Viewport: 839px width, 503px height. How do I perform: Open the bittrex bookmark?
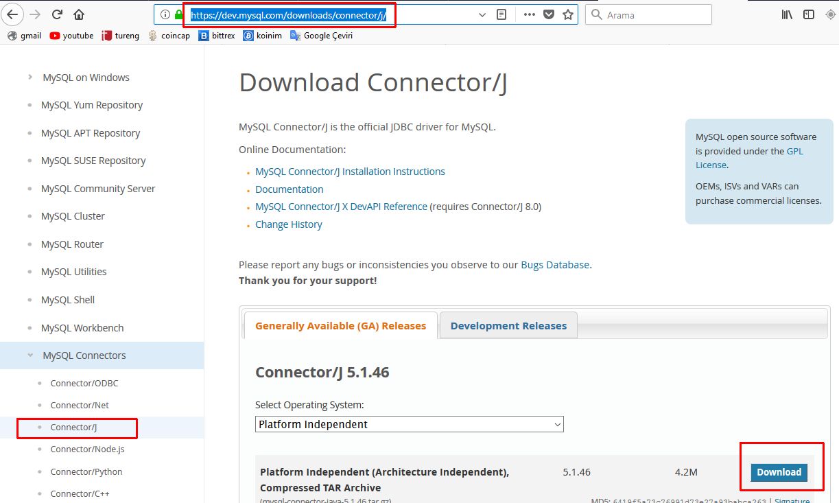217,36
